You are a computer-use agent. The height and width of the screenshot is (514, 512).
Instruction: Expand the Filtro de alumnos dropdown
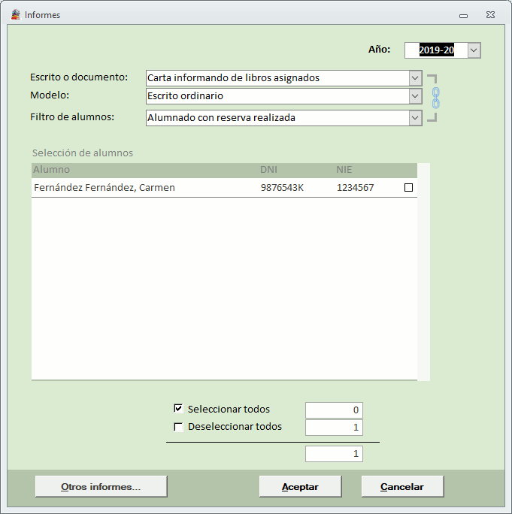415,117
